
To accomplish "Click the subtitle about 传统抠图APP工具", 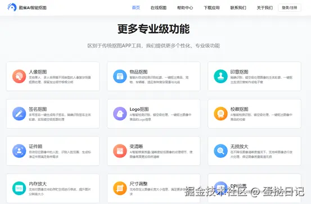I will click(x=154, y=46).
